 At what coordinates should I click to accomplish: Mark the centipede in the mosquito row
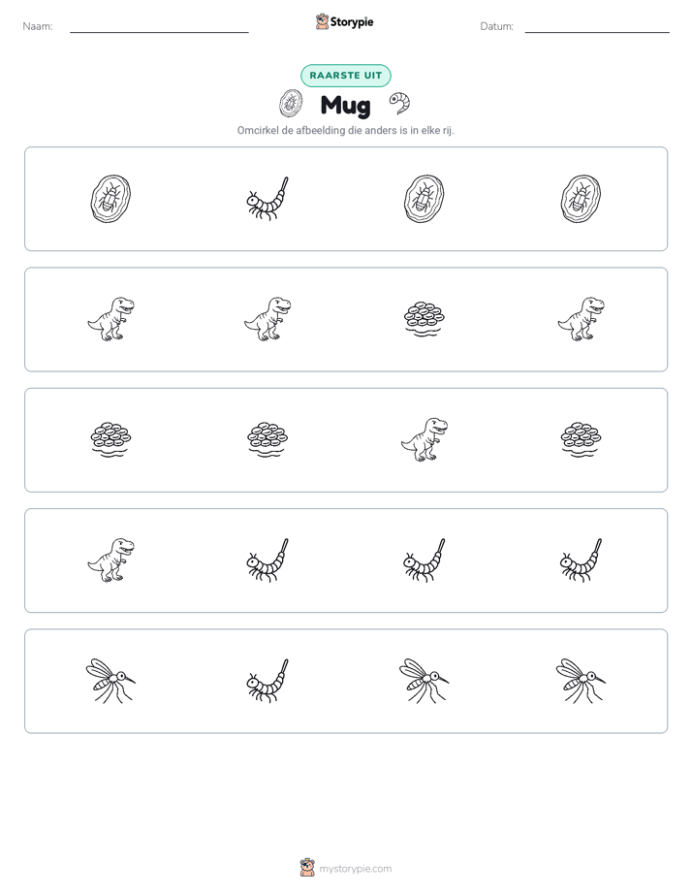coord(267,681)
